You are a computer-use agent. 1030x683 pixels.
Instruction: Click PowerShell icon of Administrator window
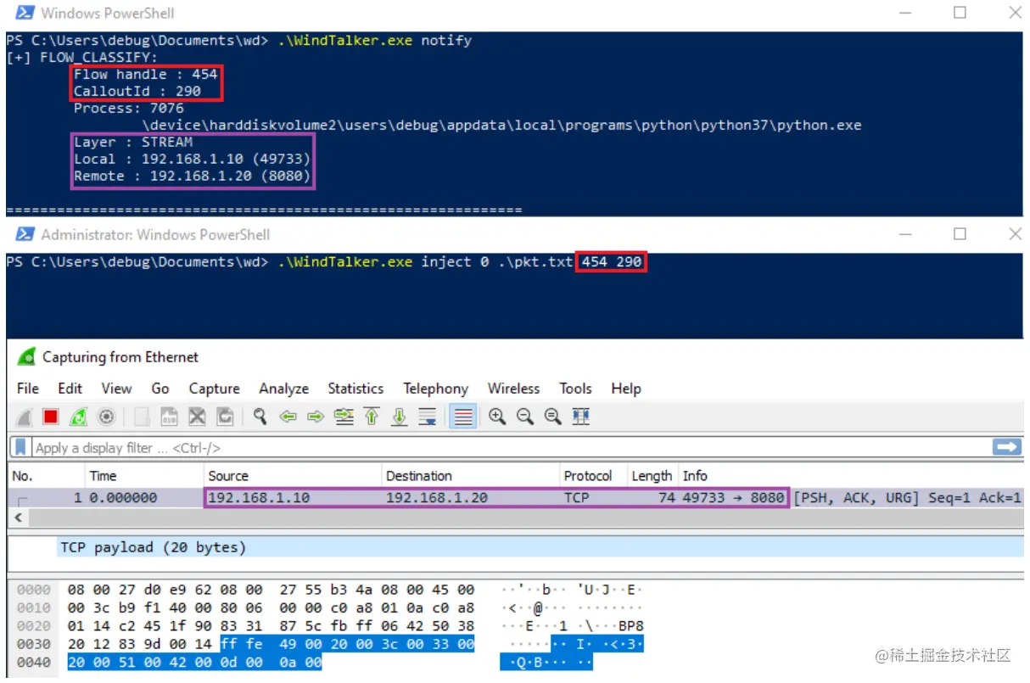pos(25,234)
